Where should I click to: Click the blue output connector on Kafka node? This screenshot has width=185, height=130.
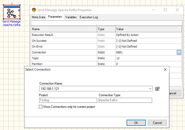(19, 10)
